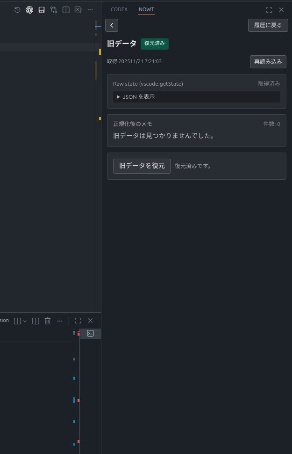Click the 旧データ page title

[122, 44]
